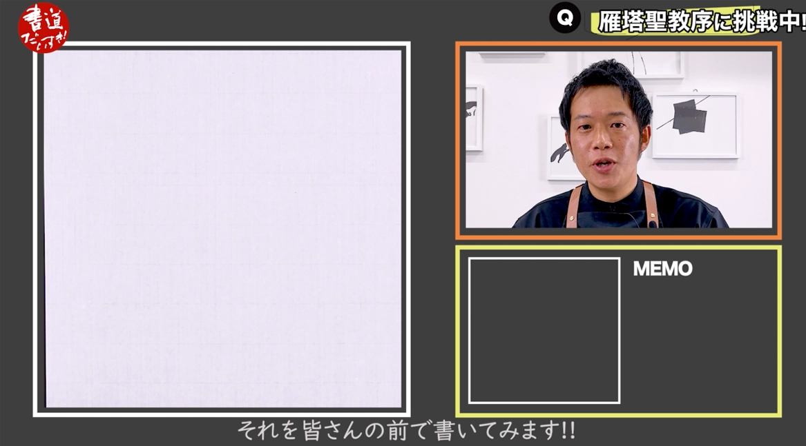Select the title text 雁塔聖教序に挑戦中
Viewport: 806px width, 446px height.
tap(698, 21)
